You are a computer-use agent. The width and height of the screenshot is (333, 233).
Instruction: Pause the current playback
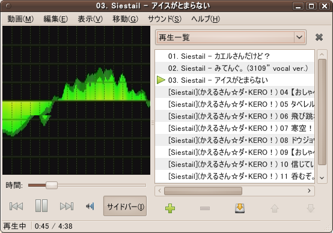[41, 205]
